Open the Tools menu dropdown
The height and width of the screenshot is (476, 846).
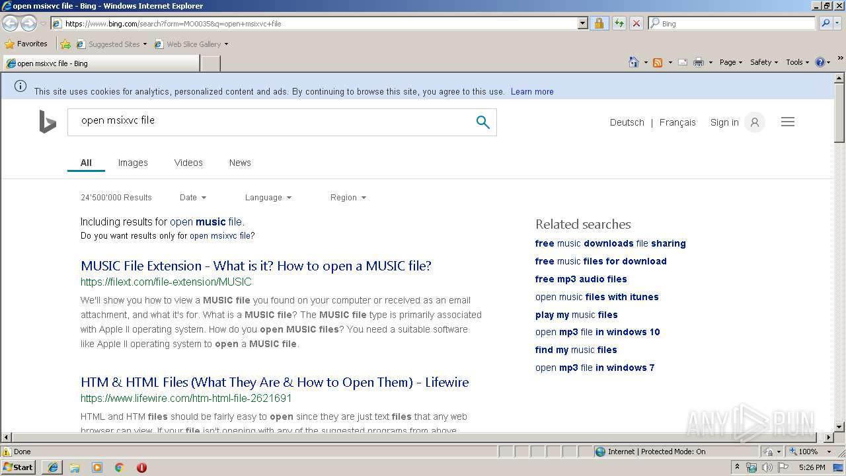(797, 62)
